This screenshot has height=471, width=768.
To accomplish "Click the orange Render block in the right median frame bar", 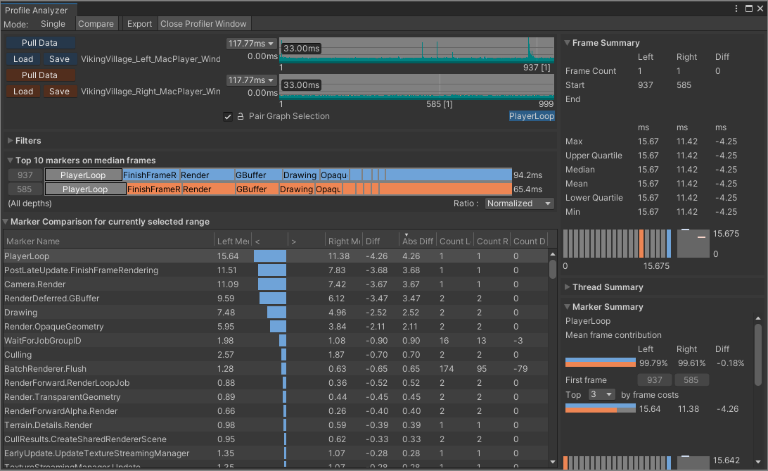I will click(207, 189).
